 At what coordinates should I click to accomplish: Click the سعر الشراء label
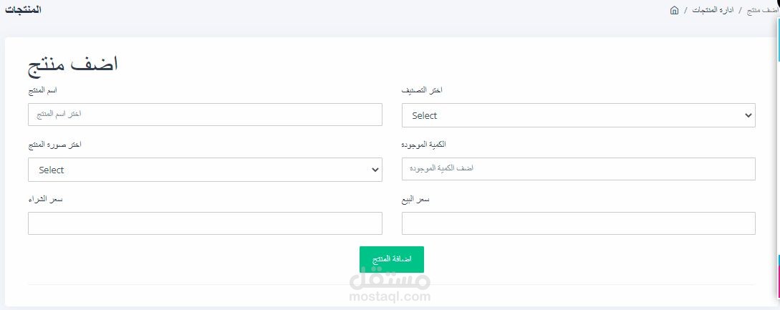click(46, 199)
